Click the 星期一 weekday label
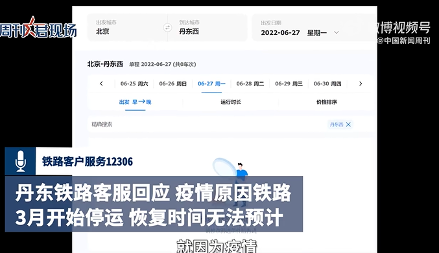This screenshot has width=439, height=253. point(317,33)
